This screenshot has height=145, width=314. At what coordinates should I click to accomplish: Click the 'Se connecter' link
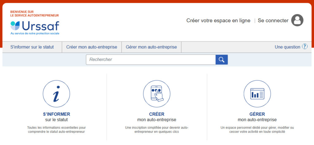point(273,21)
